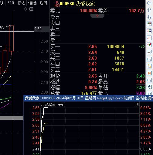Screen dimensions: 153x155
Task: Click the 涨跌 0.24 value
Action: tap(93, 82)
